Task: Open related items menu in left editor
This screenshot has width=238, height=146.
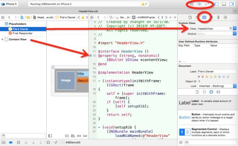Action: (3, 18)
